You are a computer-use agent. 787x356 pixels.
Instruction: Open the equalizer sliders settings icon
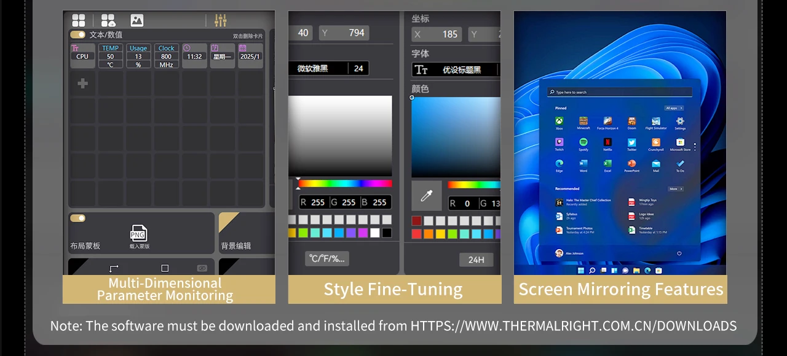[220, 21]
